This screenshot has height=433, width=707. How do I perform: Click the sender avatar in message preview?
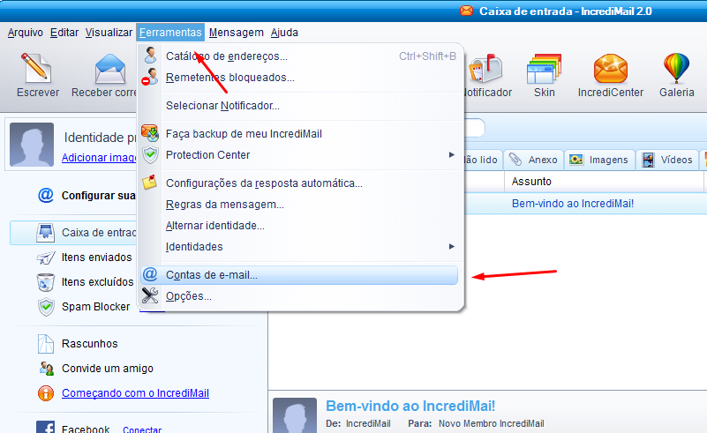295,415
